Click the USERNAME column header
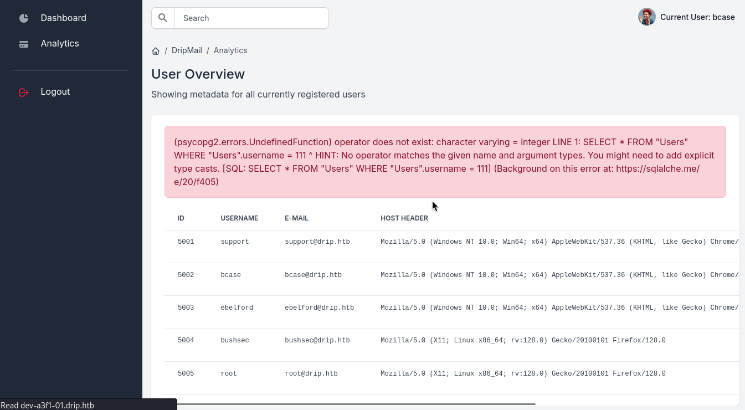745x410 pixels. click(239, 218)
